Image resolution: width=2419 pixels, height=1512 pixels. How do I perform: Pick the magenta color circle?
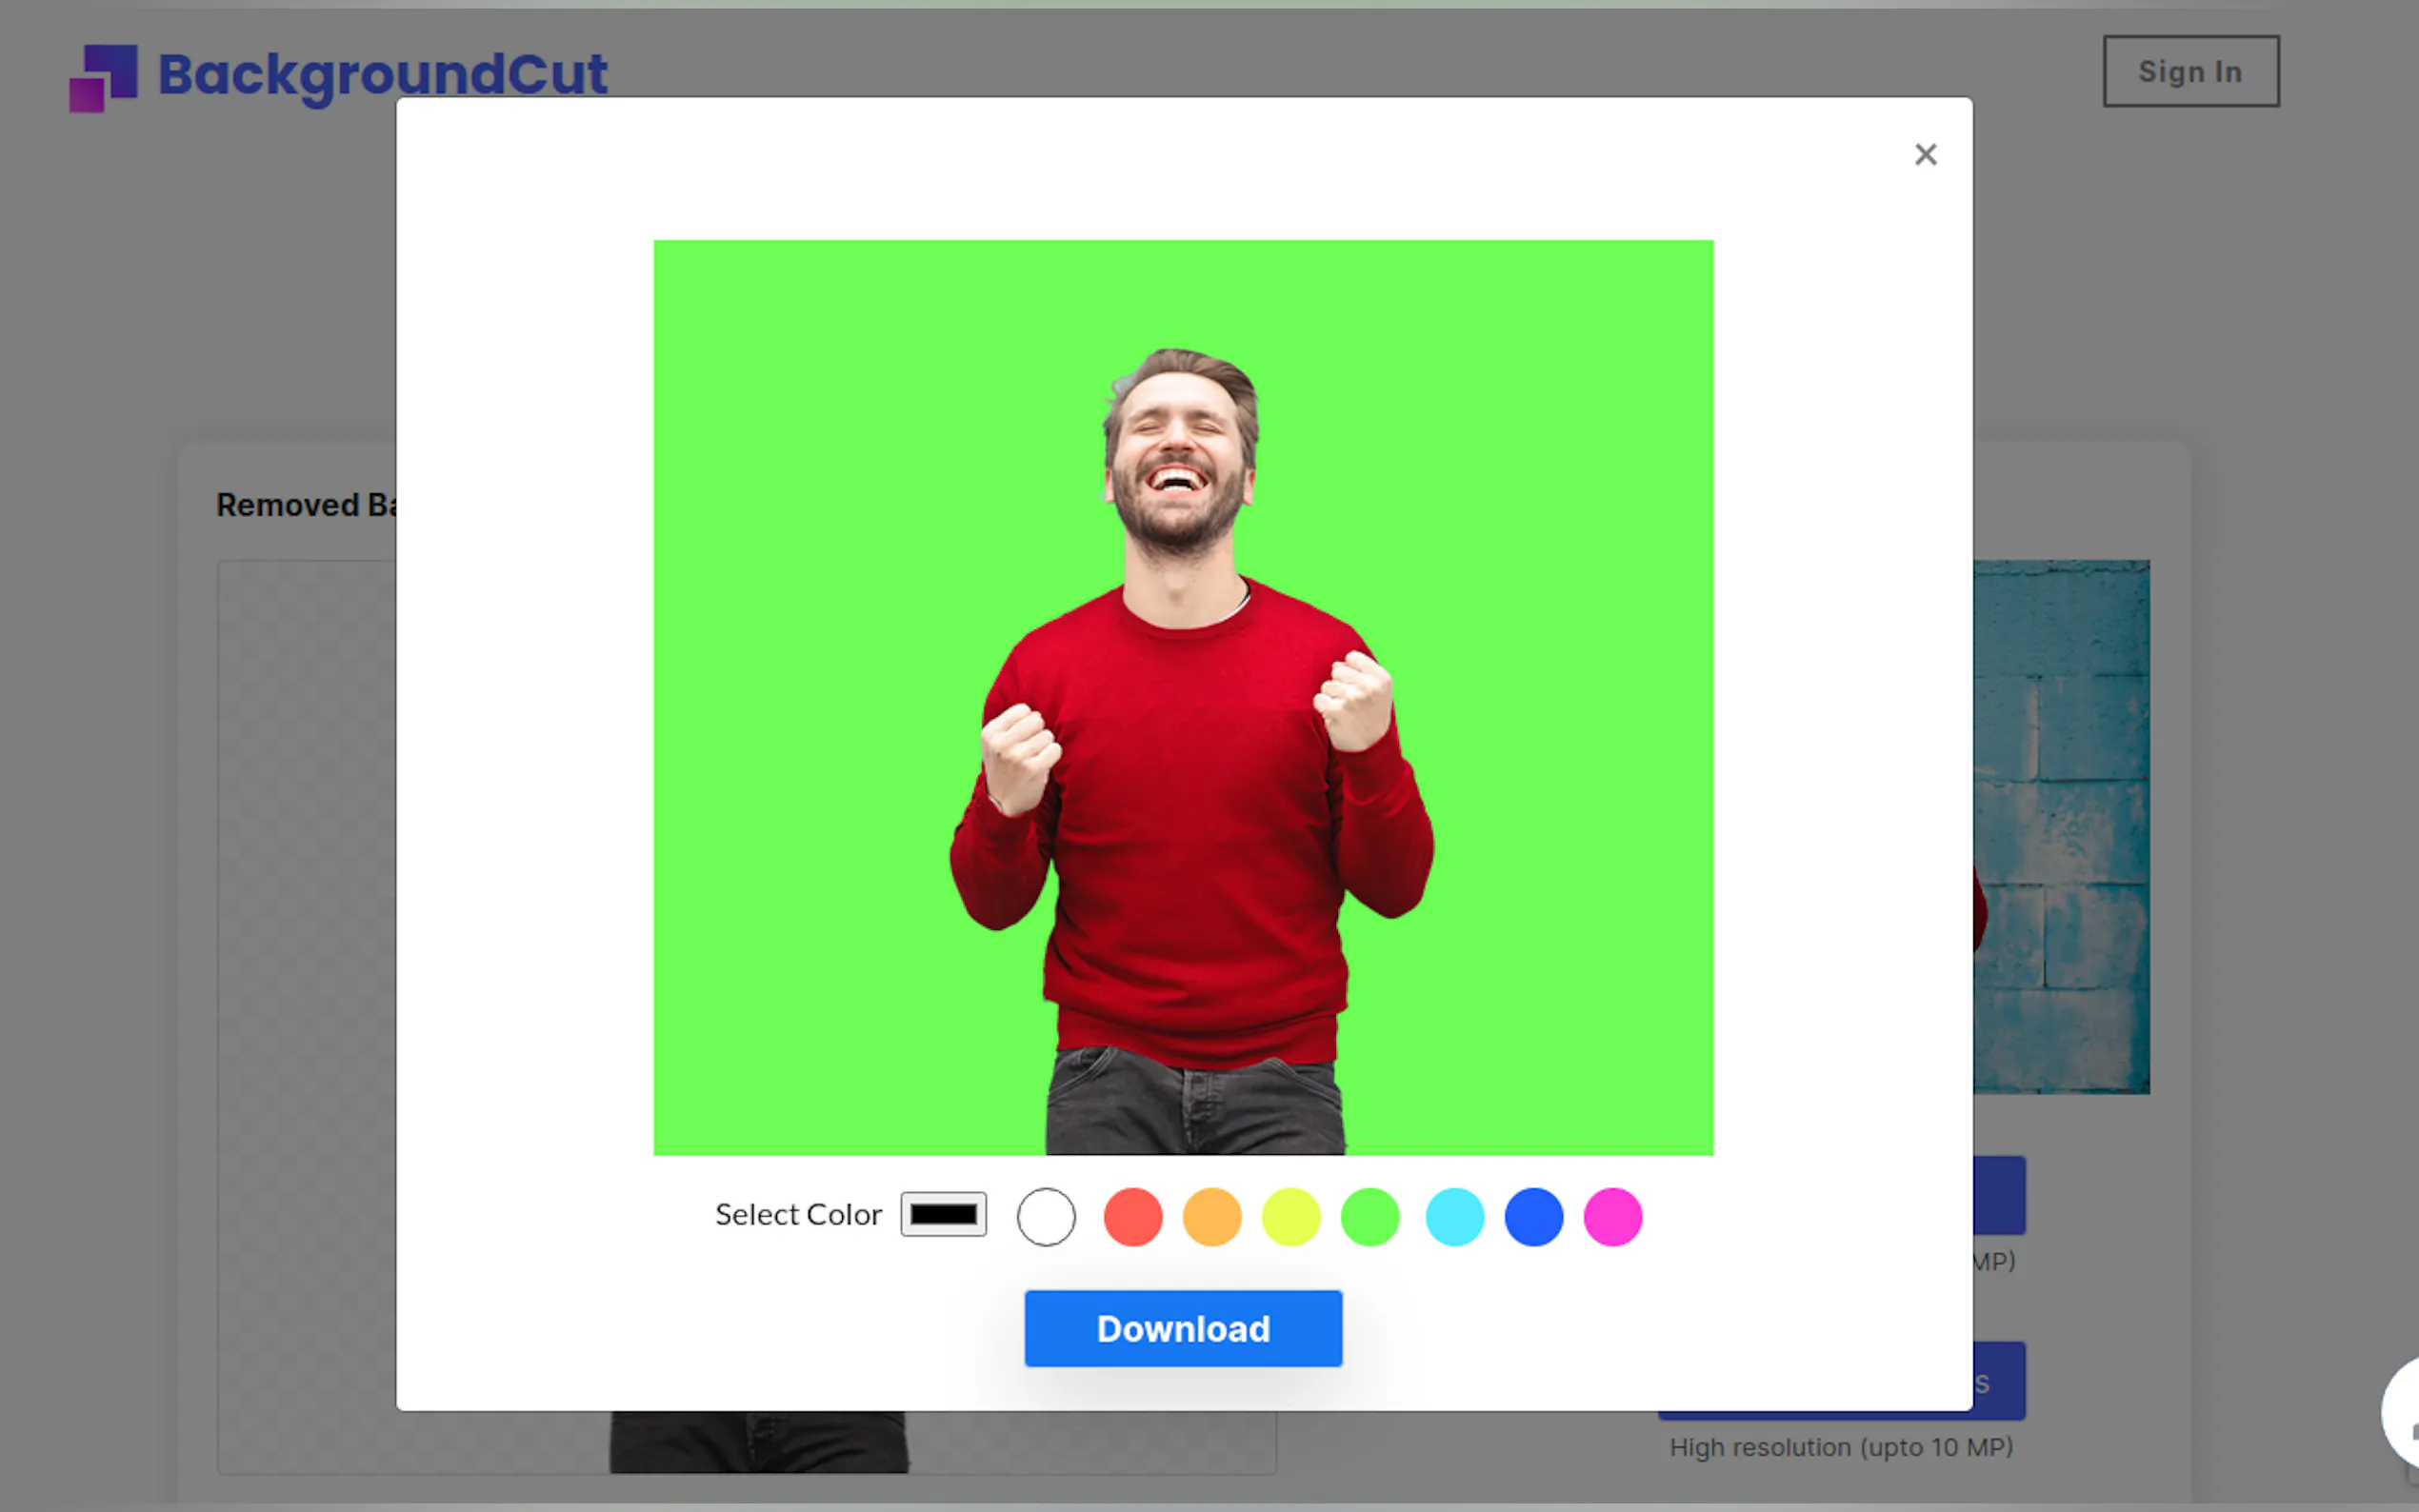[x=1612, y=1217]
